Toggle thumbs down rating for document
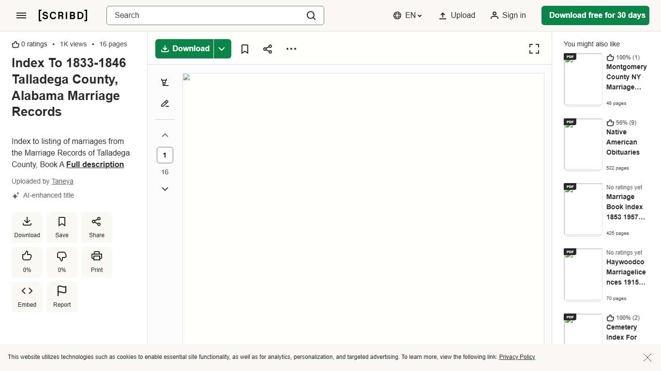This screenshot has width=661, height=371. [62, 262]
